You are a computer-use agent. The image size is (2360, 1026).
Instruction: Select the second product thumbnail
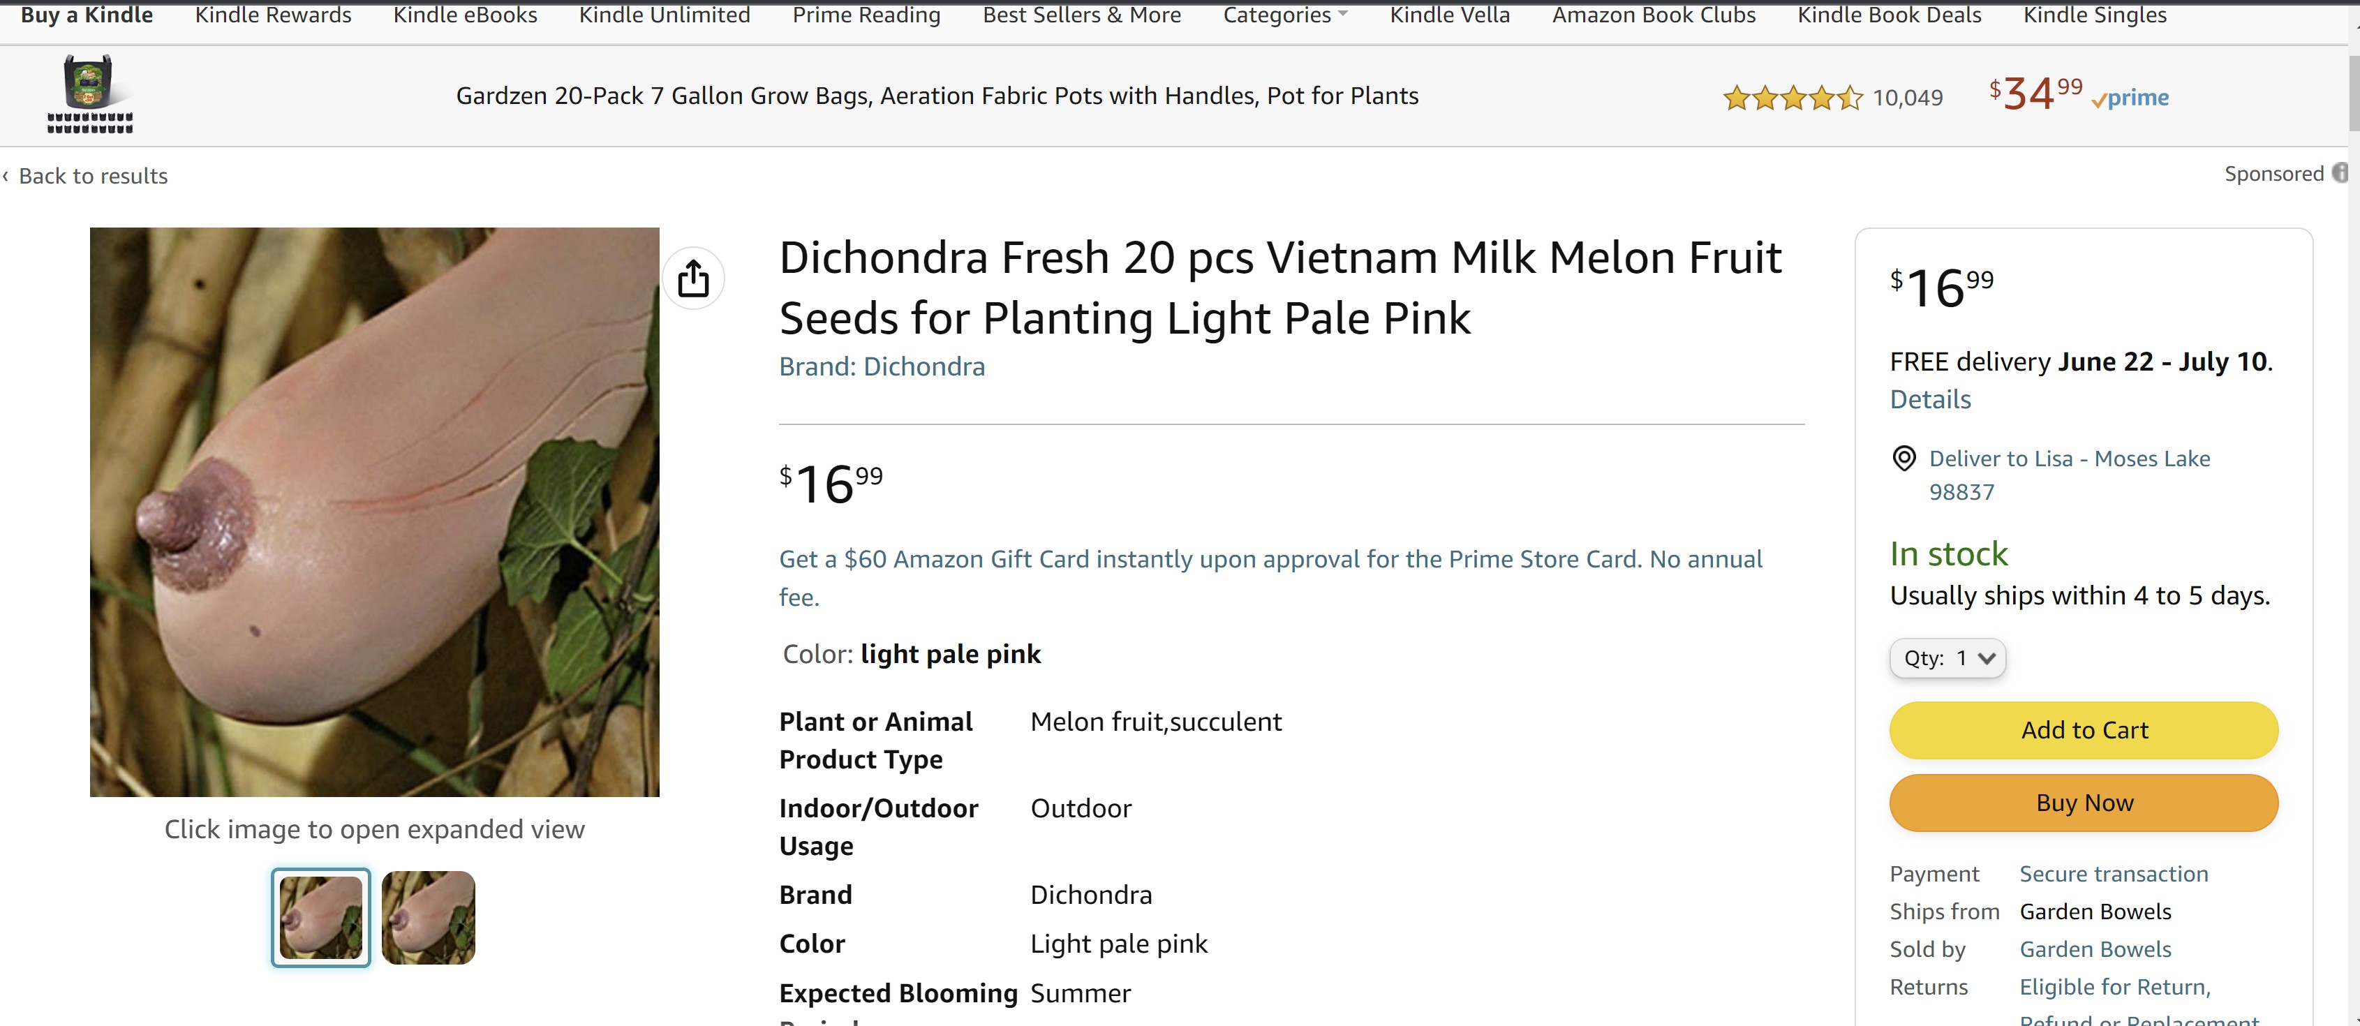tap(428, 917)
